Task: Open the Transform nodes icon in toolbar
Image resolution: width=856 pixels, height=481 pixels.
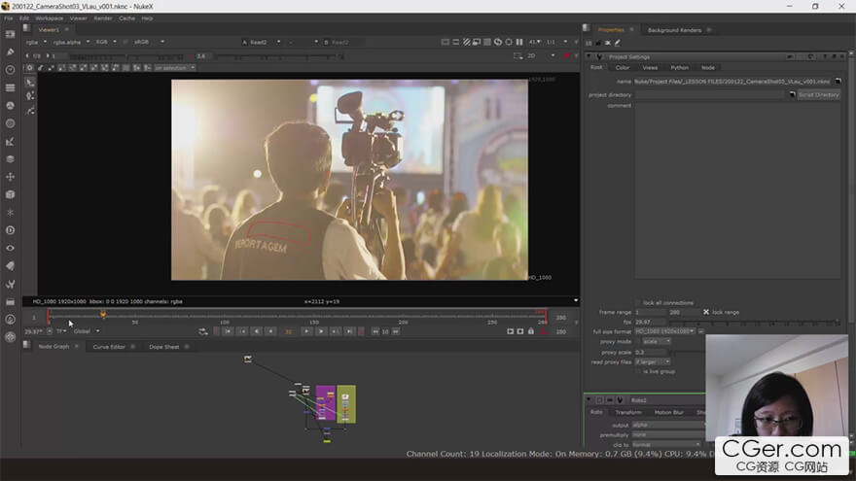Action: coord(10,176)
